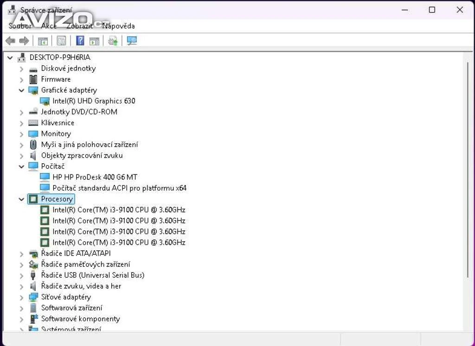
Task: Click the vertical scrollbar of the device tree
Action: 468,186
